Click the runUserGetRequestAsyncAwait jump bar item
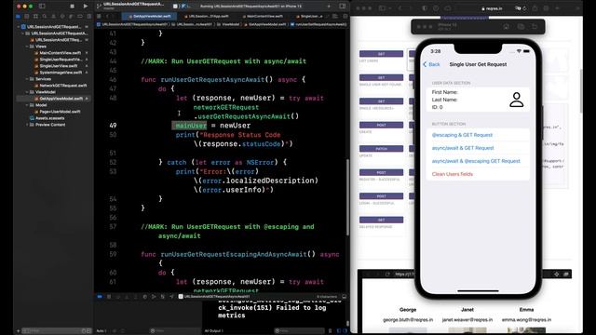The height and width of the screenshot is (335, 596). [x=318, y=24]
